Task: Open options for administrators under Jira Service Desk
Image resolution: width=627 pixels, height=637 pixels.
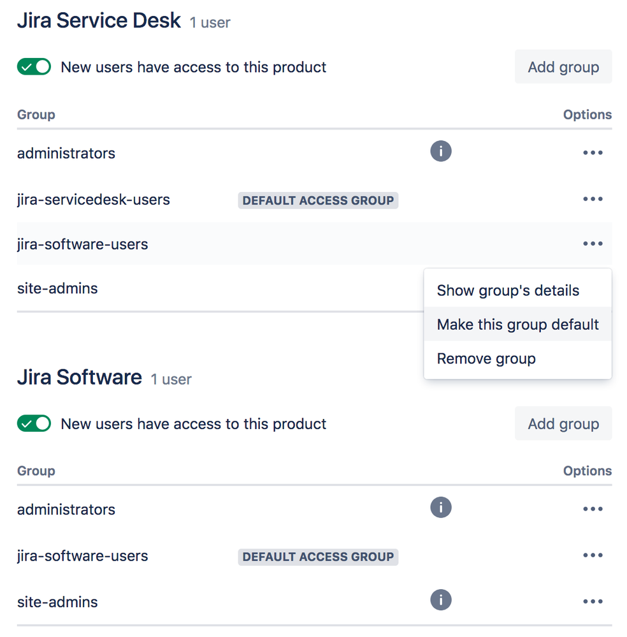Action: tap(593, 152)
